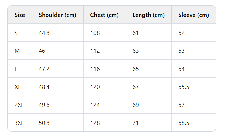This screenshot has height=135, width=226.
Task: Select the XL size cell
Action: pos(18,87)
